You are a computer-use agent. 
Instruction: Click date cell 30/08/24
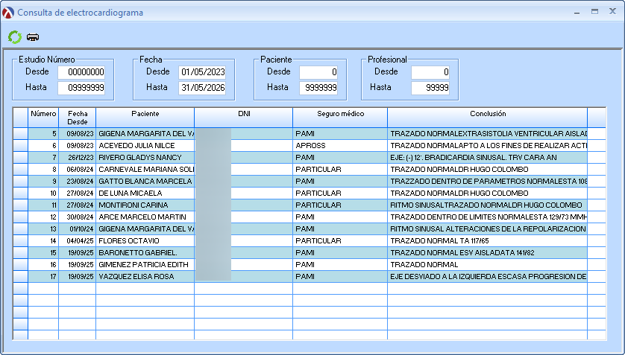(x=78, y=217)
